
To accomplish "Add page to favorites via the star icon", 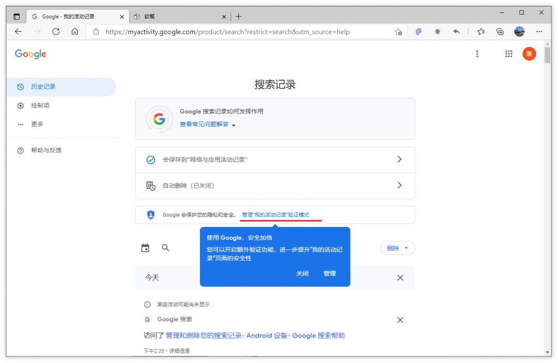I will point(481,32).
